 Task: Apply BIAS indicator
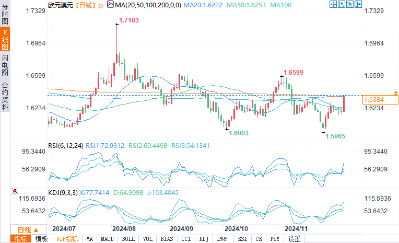(x=167, y=239)
